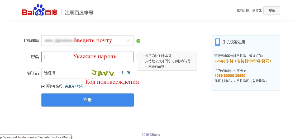Image resolution: width=300 pixels, height=139 pixels.
Task: Click the 手机快速注册 panel heading
Action: click(x=234, y=42)
